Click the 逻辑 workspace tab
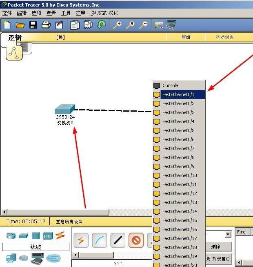The width and height of the screenshot is (253, 267). 15,38
